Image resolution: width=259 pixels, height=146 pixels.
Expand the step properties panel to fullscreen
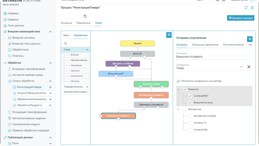pos(250,39)
